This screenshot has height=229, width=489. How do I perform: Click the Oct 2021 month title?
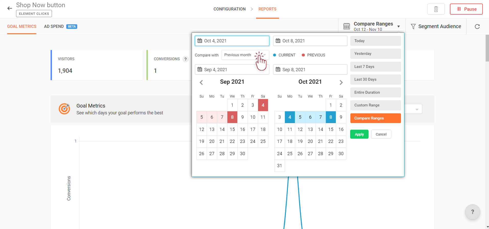point(310,82)
